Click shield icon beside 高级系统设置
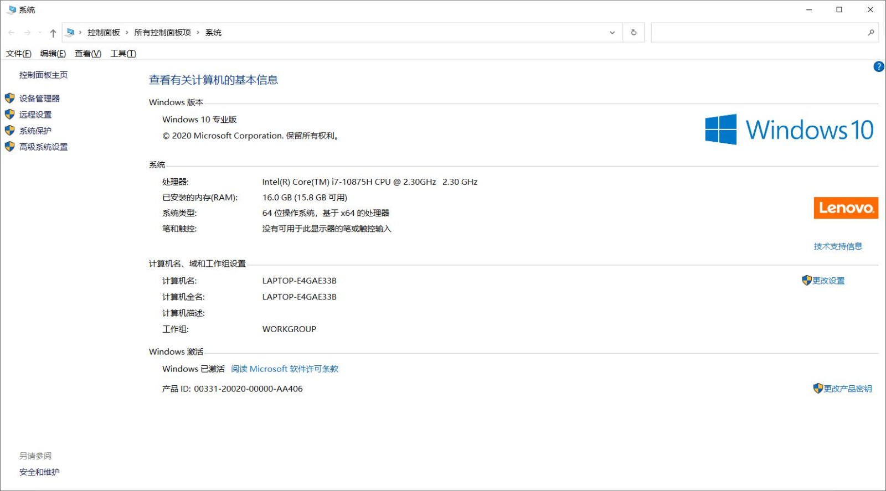 point(9,146)
